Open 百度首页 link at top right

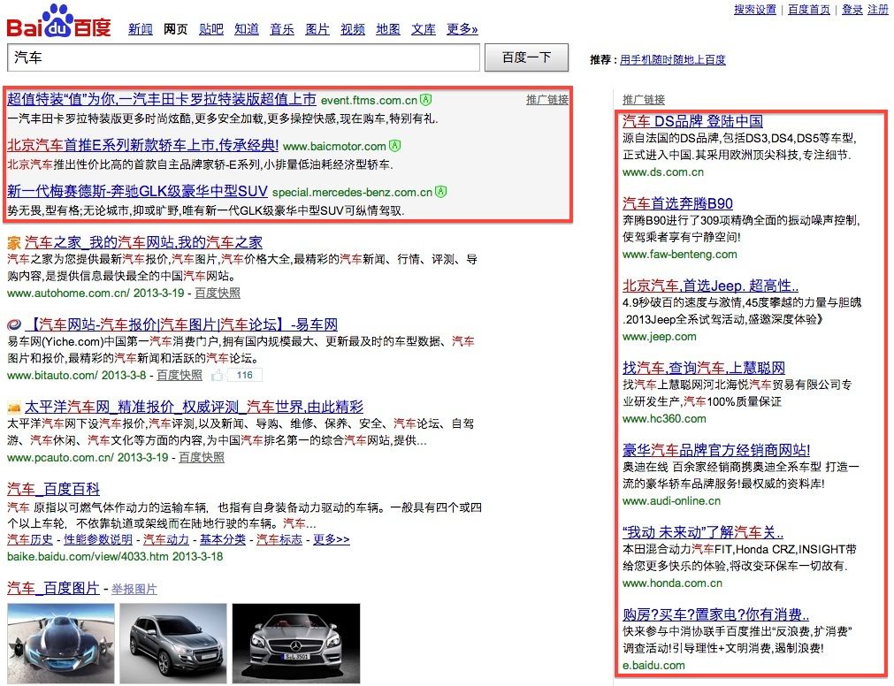tap(808, 10)
